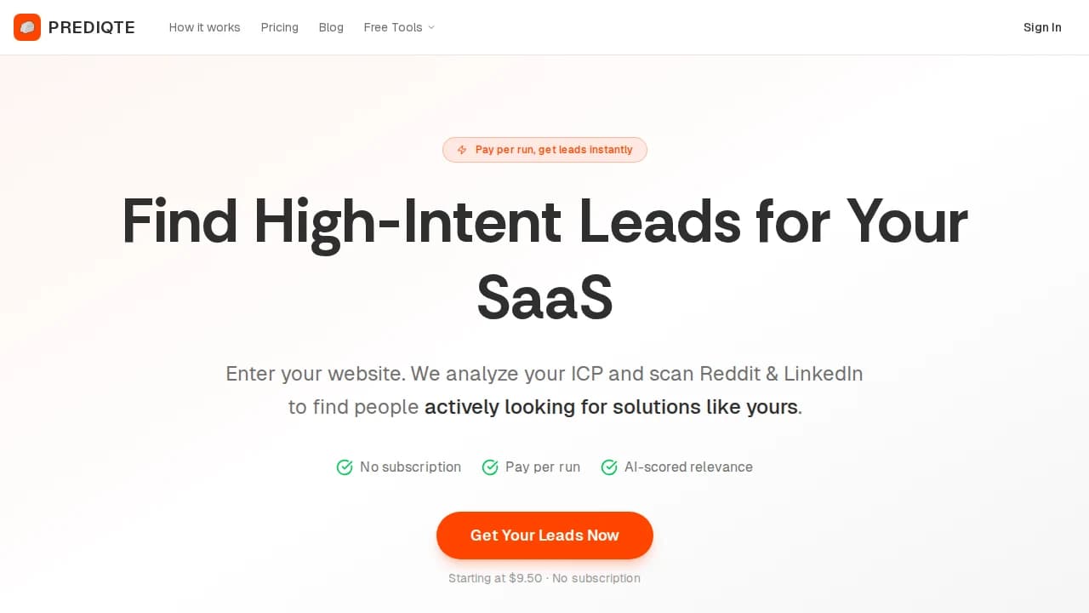Image resolution: width=1089 pixels, height=613 pixels.
Task: Click the checkmark icon beside AI-scored relevance
Action: point(609,467)
